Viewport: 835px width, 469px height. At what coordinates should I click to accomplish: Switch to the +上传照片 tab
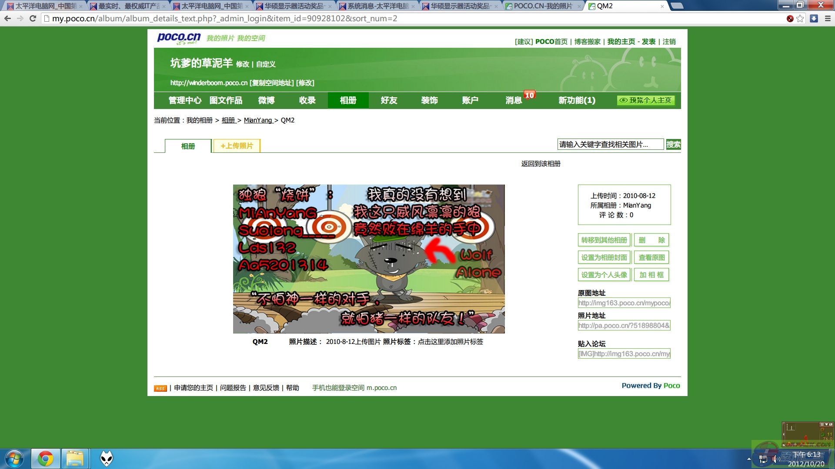pyautogui.click(x=236, y=146)
